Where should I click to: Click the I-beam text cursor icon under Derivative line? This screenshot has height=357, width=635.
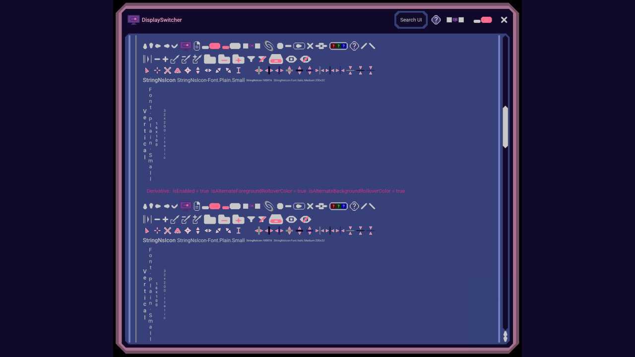point(238,231)
